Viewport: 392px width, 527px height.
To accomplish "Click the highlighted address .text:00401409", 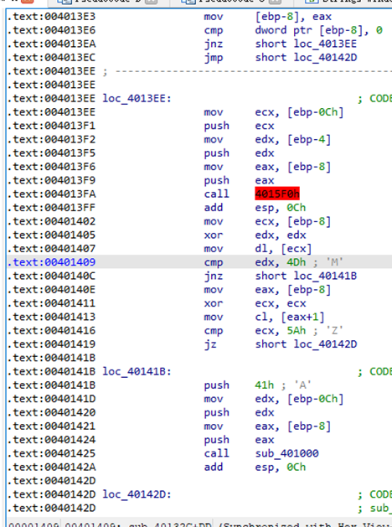I will [x=51, y=262].
